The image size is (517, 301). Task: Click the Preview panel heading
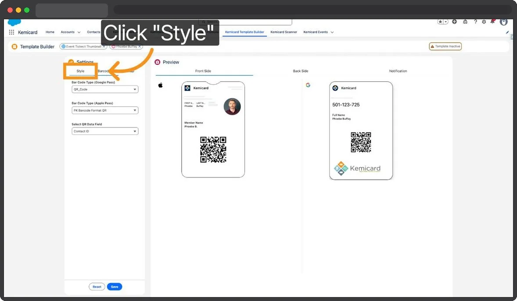[171, 62]
